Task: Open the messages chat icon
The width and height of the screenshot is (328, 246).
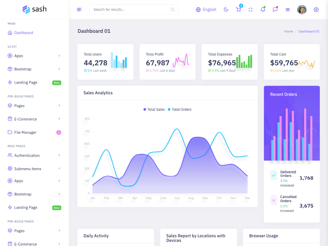Action: pyautogui.click(x=275, y=9)
